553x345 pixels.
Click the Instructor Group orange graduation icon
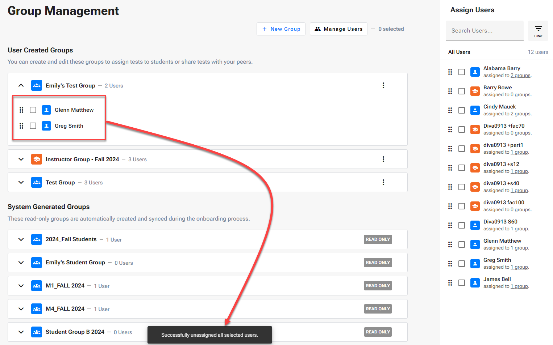37,159
